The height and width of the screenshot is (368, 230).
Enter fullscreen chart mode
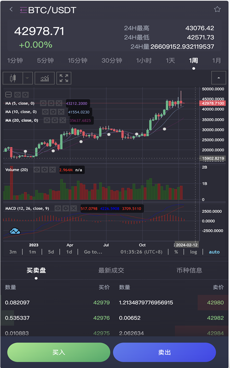tap(64, 78)
